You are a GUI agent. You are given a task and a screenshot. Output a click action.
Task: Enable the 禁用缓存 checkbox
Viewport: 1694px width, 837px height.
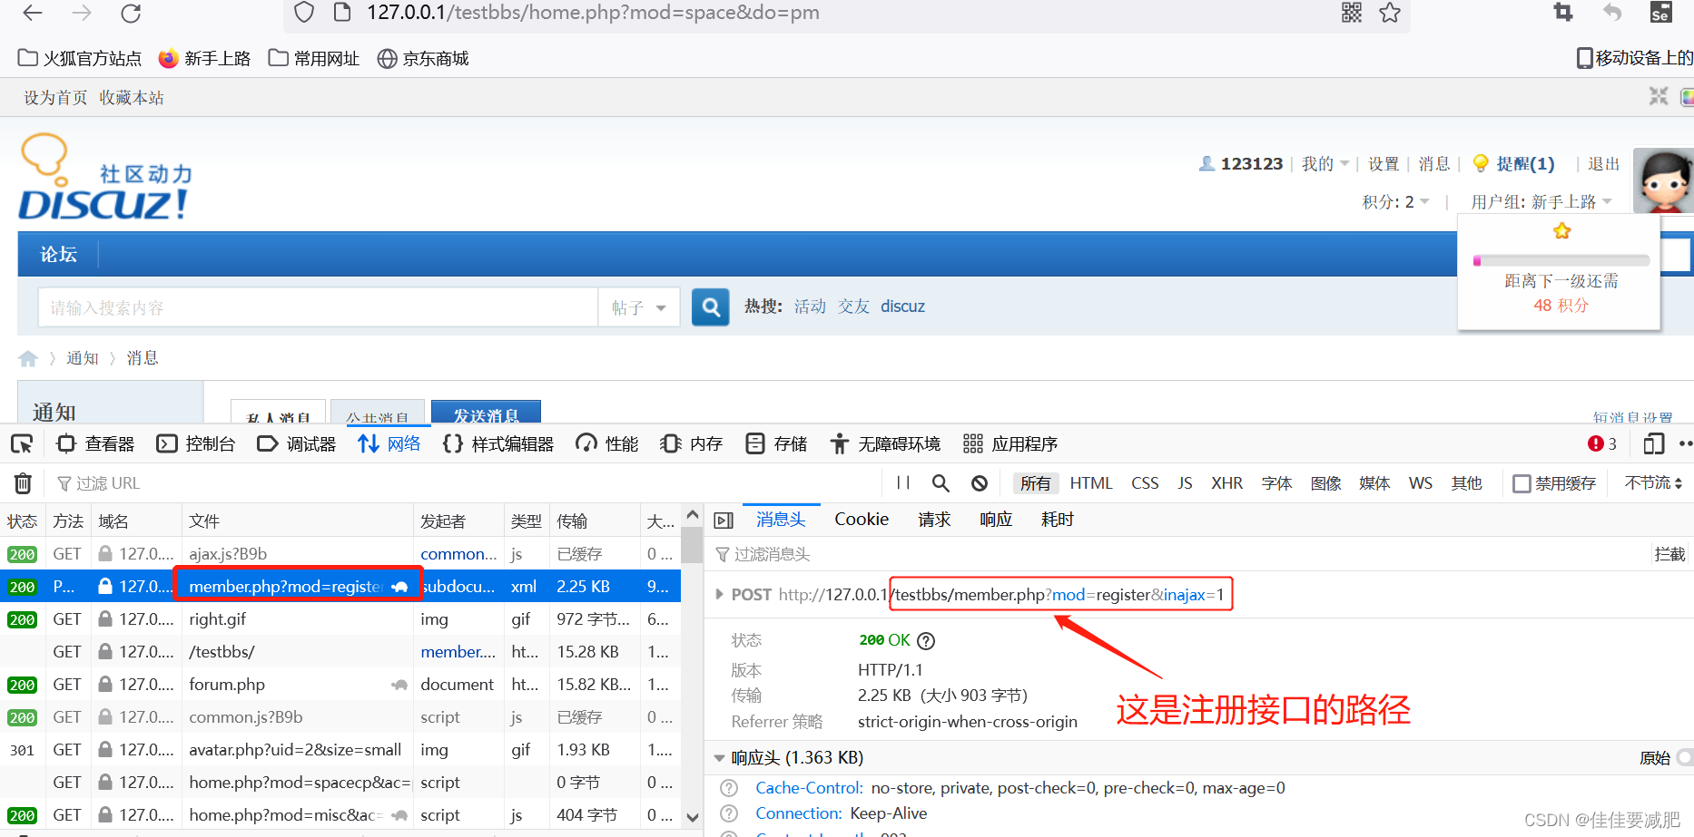tap(1522, 483)
